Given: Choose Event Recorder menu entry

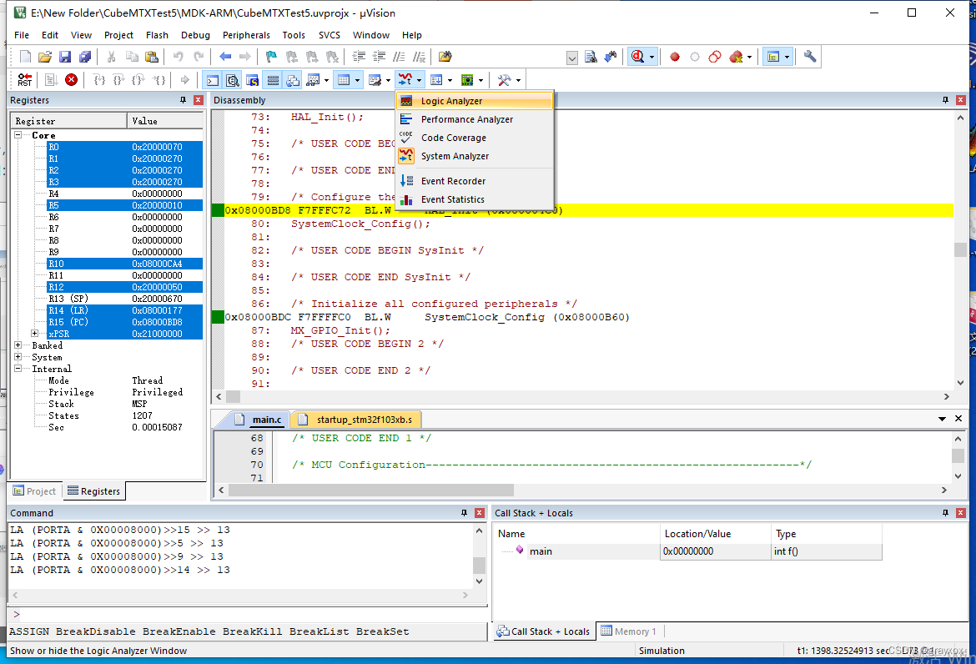Looking at the screenshot, I should click(475, 181).
